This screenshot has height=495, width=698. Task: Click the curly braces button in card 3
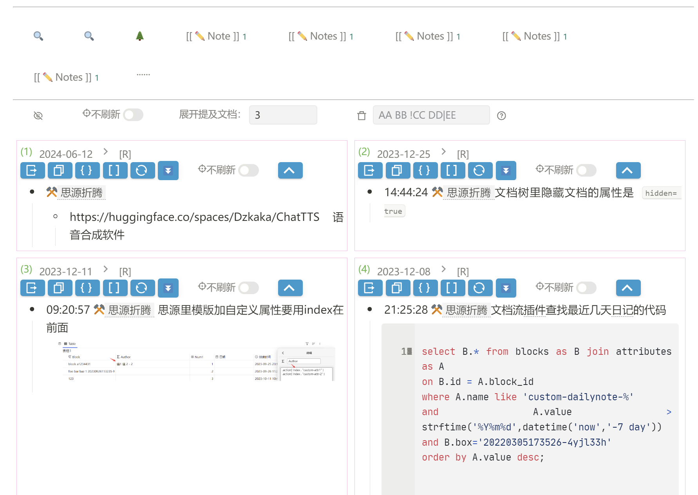click(x=87, y=288)
